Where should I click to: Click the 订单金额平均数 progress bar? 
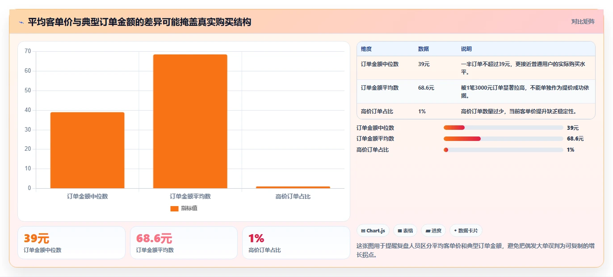[503, 139]
